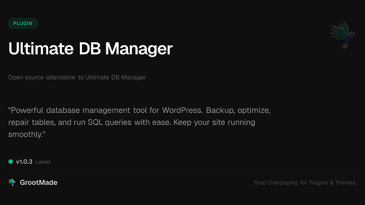Click the quoted plugin description paragraph
Viewport: 365px width, 205px height.
(x=140, y=122)
